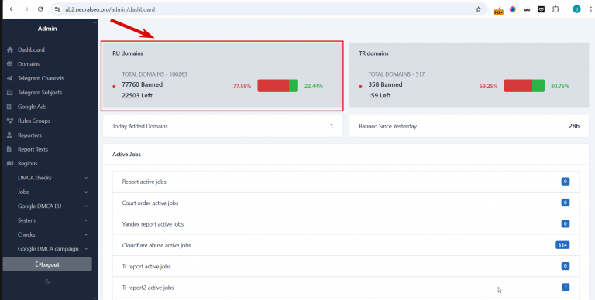Click the Tr report active jobs row
595x300 pixels.
[x=346, y=267]
